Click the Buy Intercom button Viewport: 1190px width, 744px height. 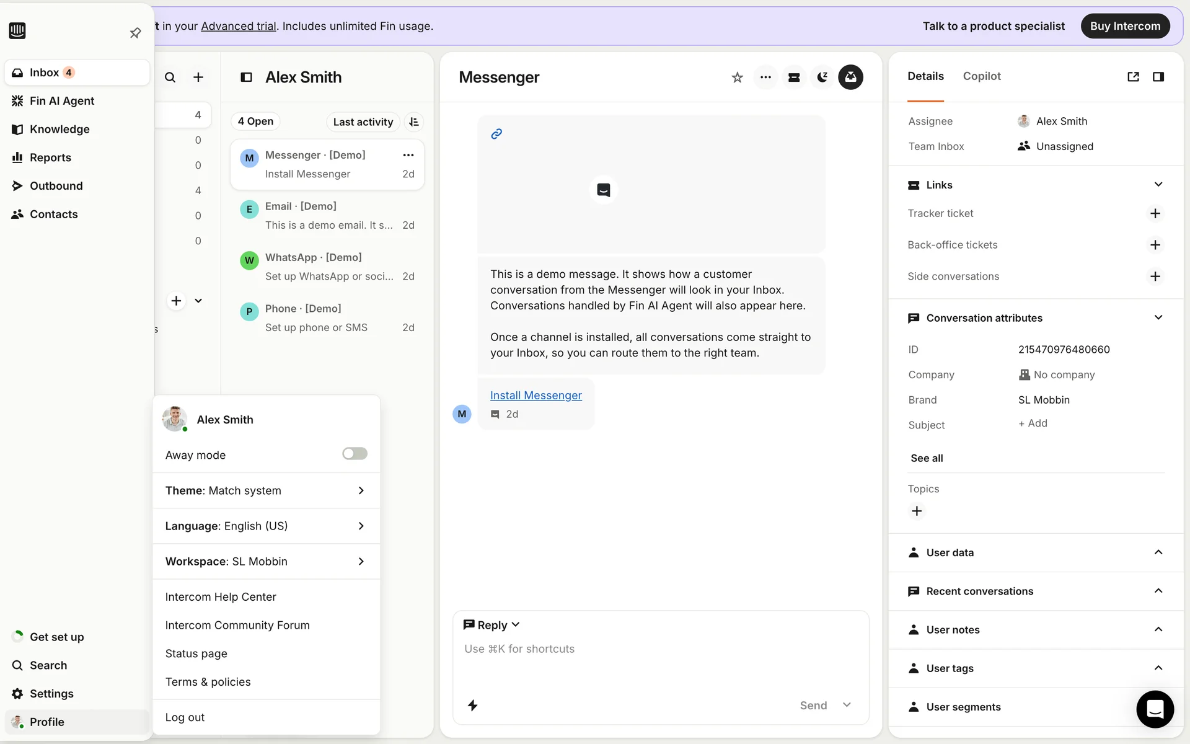(x=1125, y=26)
